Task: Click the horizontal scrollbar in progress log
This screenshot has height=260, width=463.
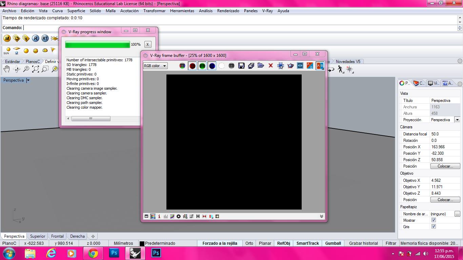Action: [91, 118]
